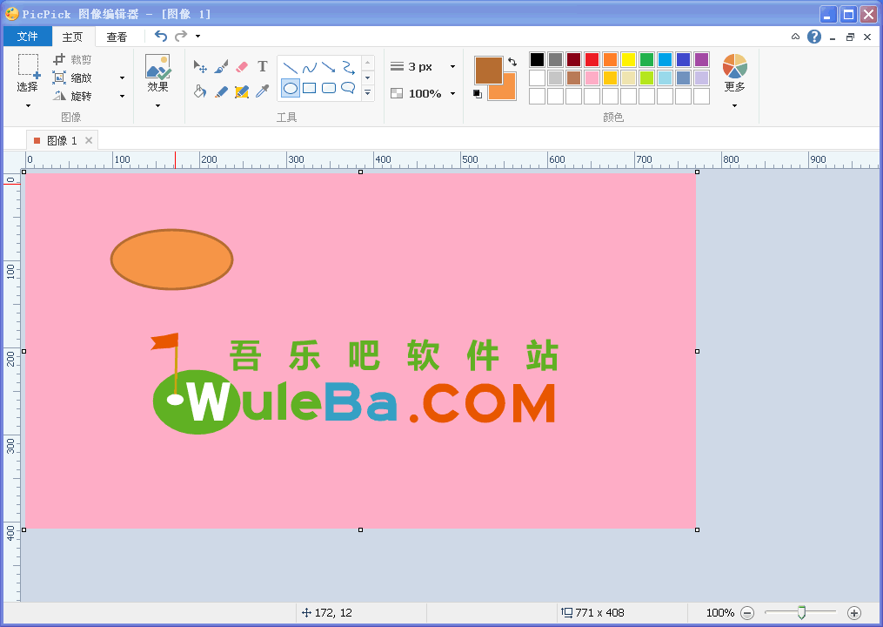Open the 效果 effects button

pyautogui.click(x=157, y=73)
